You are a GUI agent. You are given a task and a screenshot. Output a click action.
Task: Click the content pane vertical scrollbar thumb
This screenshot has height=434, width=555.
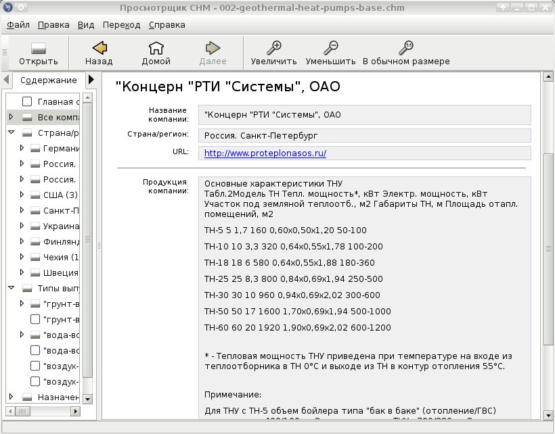(548, 249)
